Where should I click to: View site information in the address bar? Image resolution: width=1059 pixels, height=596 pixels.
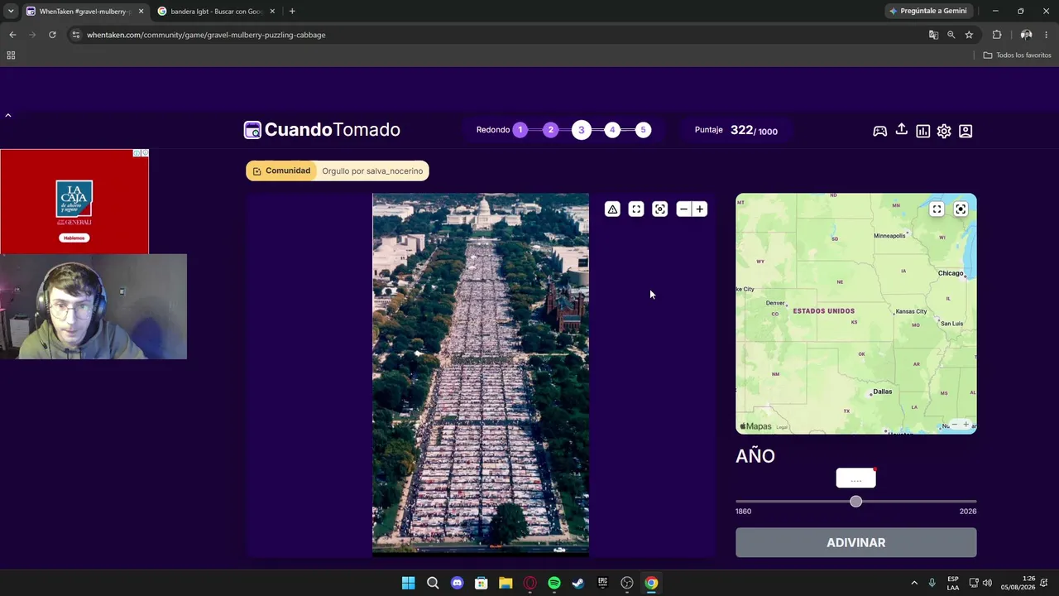(75, 35)
